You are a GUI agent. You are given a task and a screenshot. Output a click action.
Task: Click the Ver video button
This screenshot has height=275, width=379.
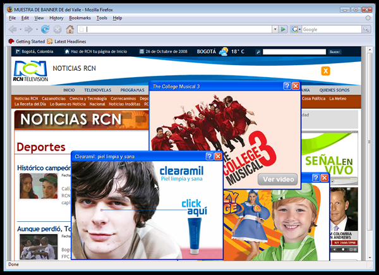coord(277,179)
